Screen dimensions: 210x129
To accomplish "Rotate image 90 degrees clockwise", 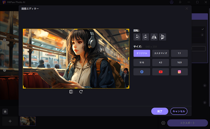I will (x=146, y=37).
